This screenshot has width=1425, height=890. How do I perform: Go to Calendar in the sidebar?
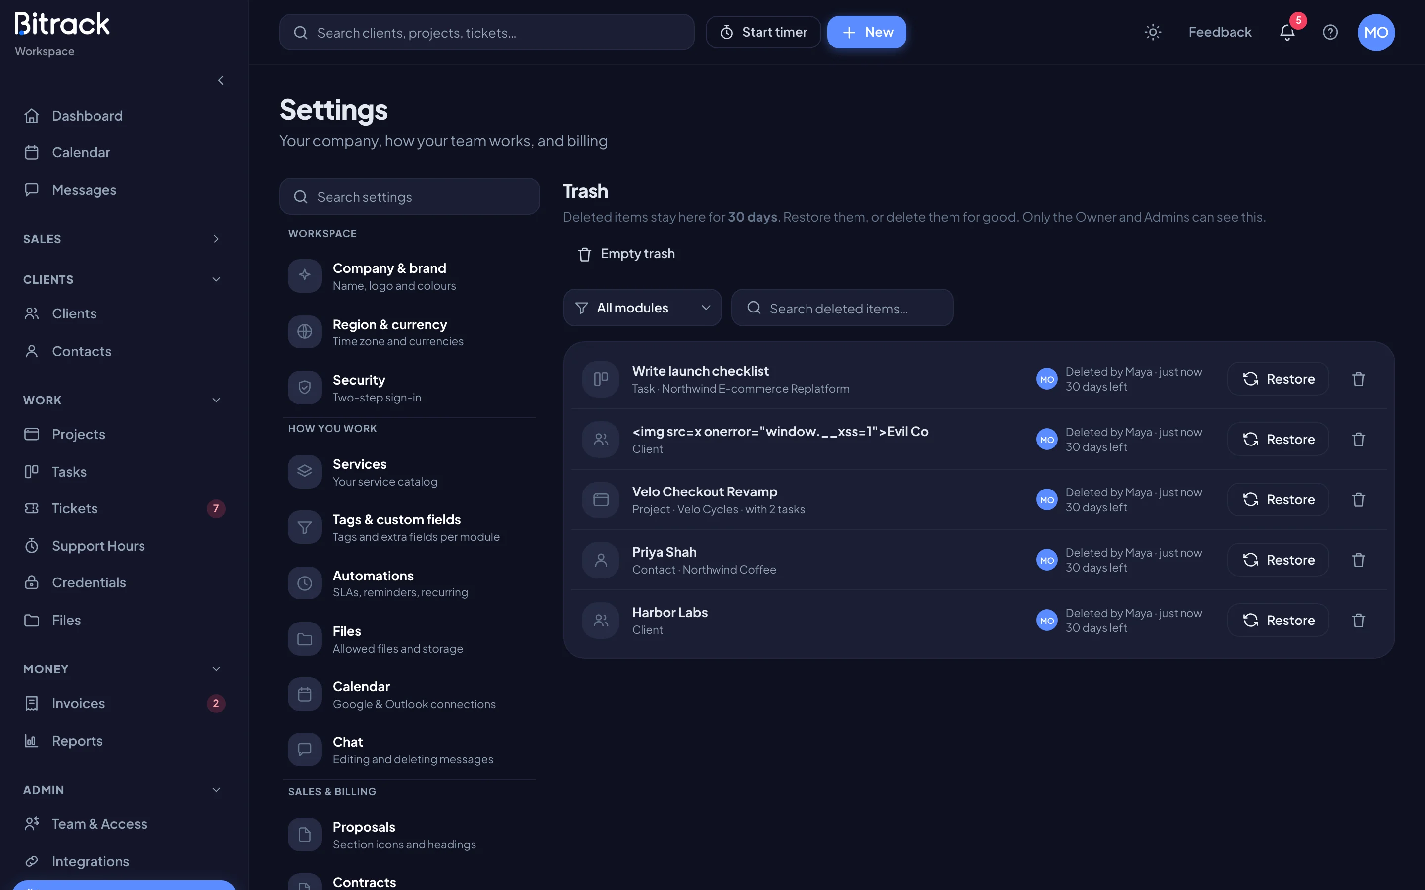(x=124, y=152)
